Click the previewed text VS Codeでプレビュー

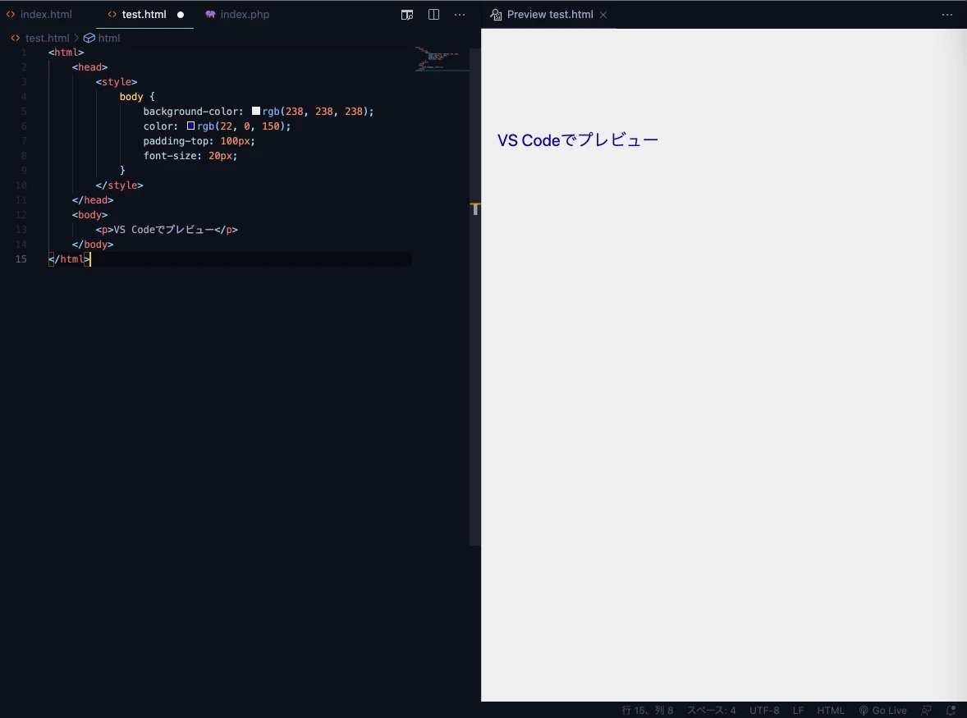point(578,139)
